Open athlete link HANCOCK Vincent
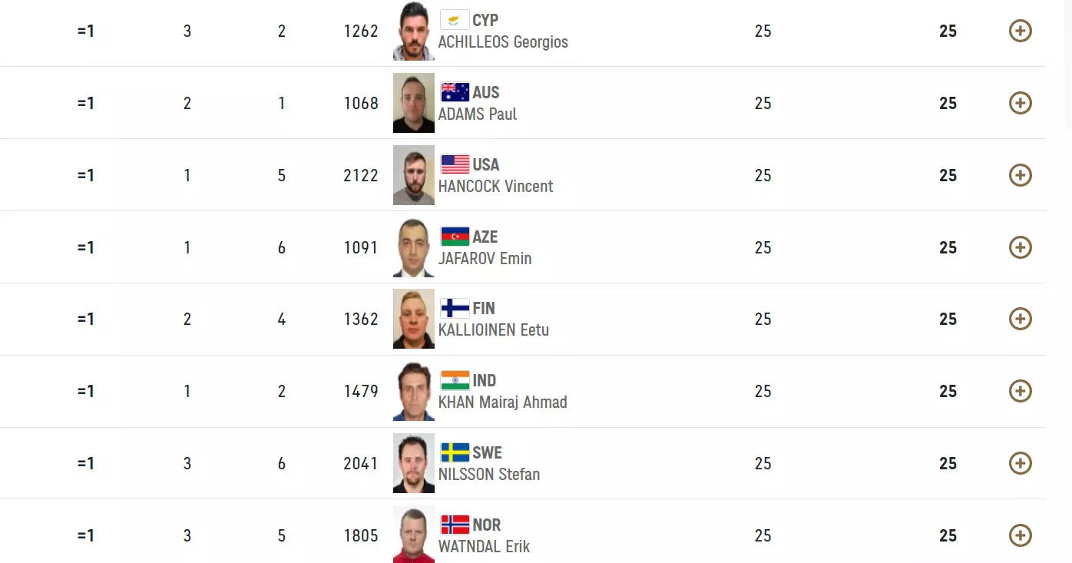1072x563 pixels. tap(495, 186)
